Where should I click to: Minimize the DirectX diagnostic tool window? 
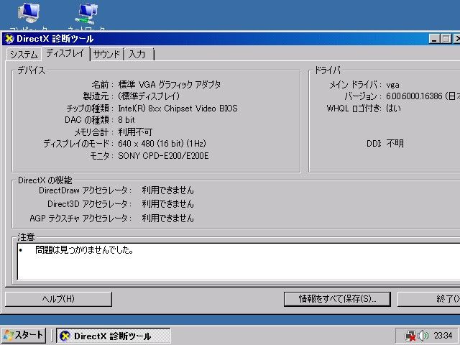tap(436, 39)
